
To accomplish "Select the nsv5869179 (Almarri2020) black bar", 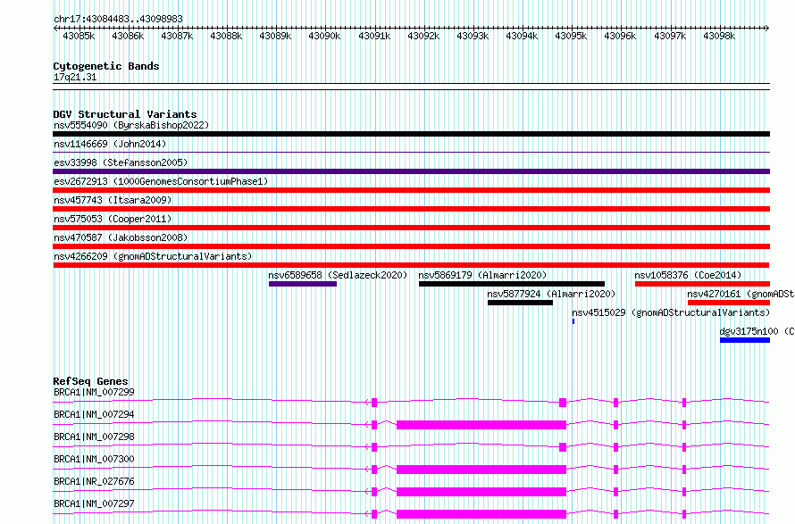I will (x=512, y=284).
